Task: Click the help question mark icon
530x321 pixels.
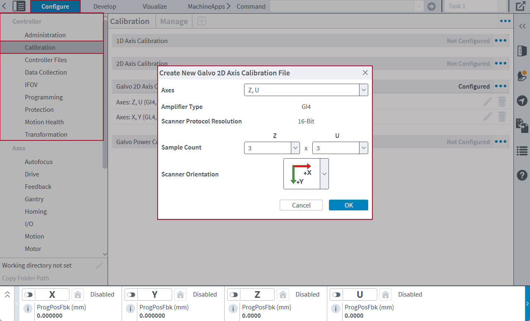Action: click(x=522, y=175)
